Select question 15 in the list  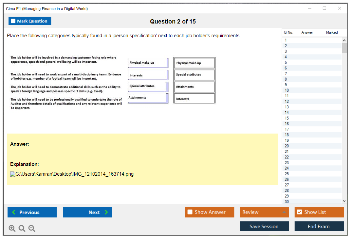[287, 118]
